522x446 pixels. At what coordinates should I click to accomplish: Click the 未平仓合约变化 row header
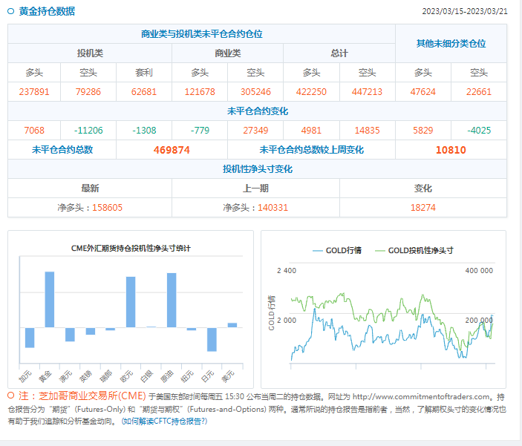(x=258, y=111)
